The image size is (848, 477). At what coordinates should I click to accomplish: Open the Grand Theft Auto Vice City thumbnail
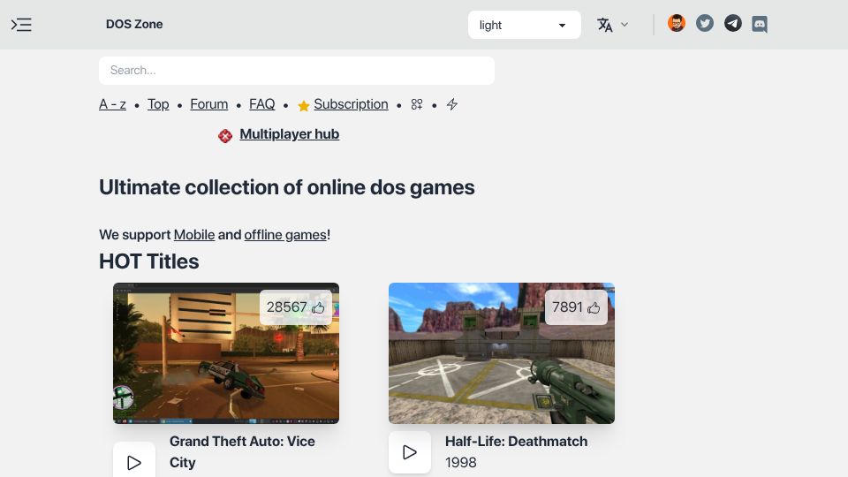(x=226, y=353)
